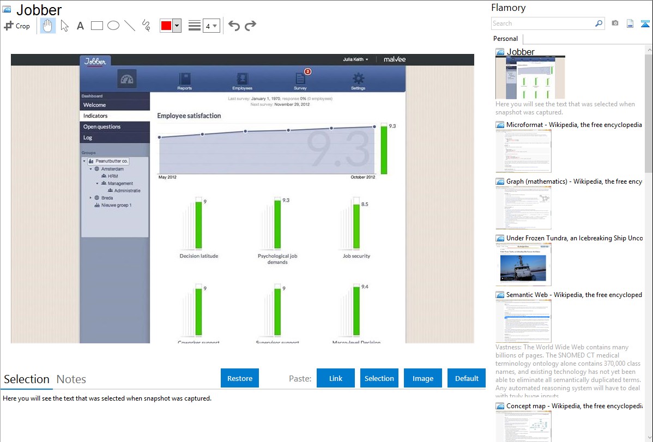Select Open questions in the Dashboard menu

click(x=115, y=126)
